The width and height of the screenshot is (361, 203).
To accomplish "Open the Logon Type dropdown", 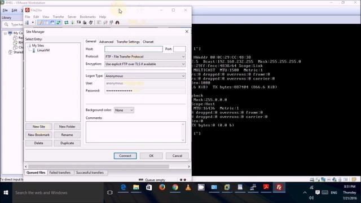I will [x=145, y=76].
